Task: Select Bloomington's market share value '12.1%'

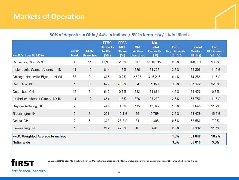Action: coord(123,114)
